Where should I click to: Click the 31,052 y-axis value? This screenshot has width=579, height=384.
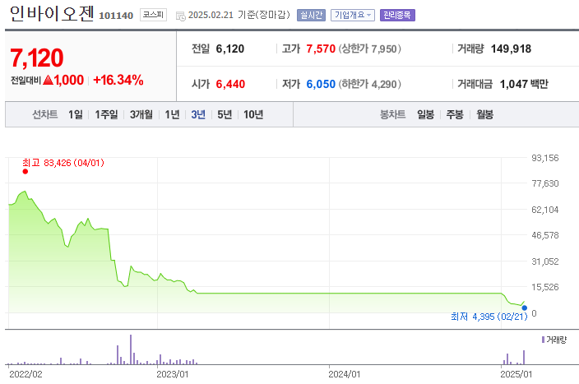click(x=545, y=261)
